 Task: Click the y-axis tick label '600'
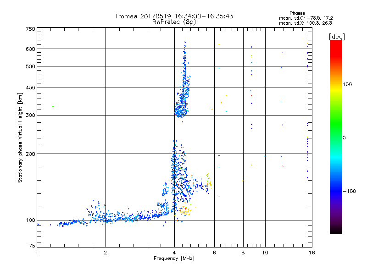pyautogui.click(x=30, y=49)
